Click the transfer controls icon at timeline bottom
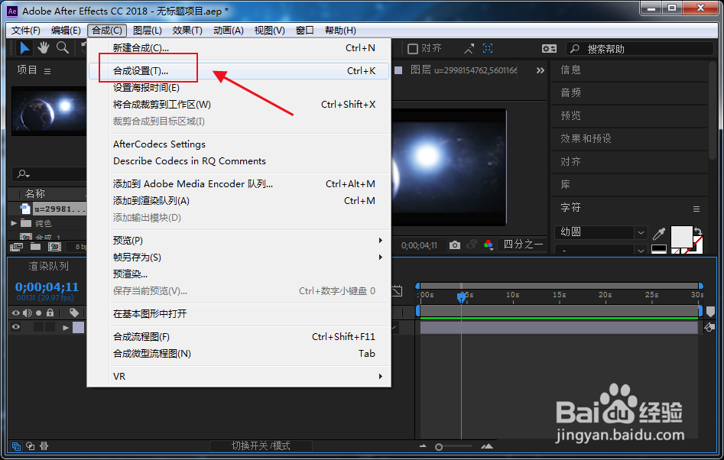Screen dimensions: 724x460 pyautogui.click(x=31, y=446)
